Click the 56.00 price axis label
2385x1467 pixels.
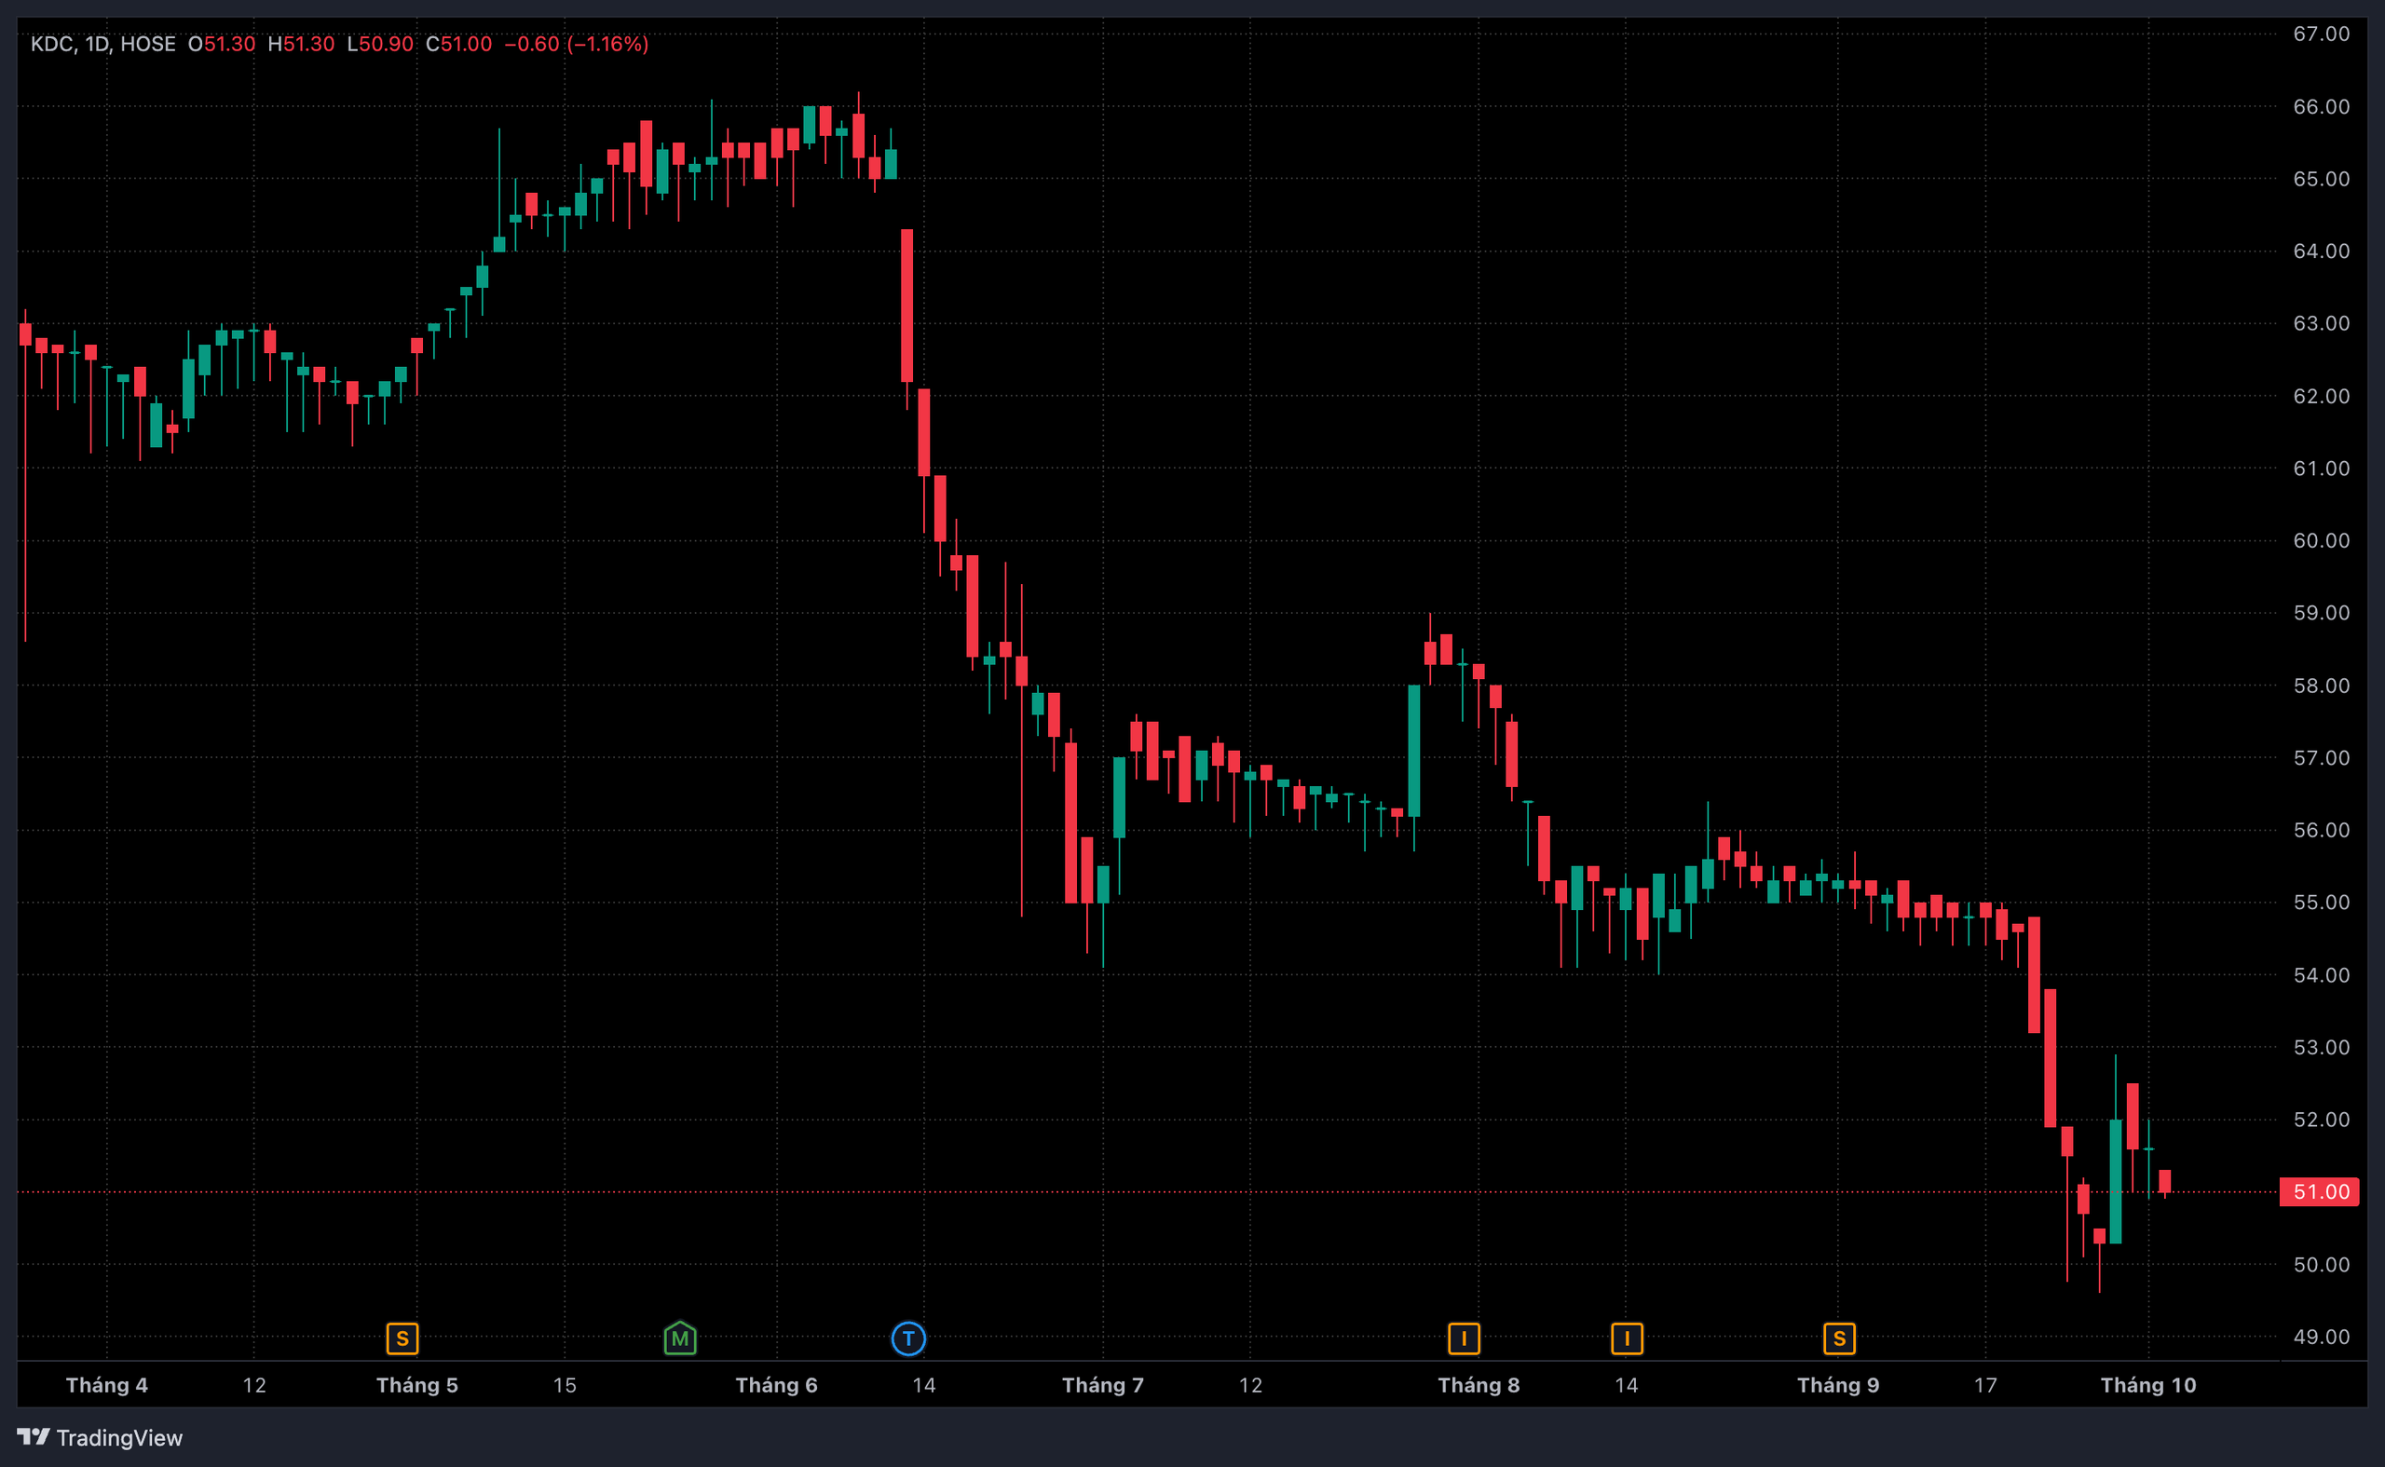[2321, 831]
